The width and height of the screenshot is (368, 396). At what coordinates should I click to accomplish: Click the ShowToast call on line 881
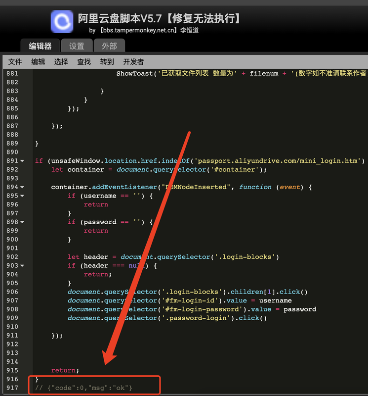coord(135,74)
